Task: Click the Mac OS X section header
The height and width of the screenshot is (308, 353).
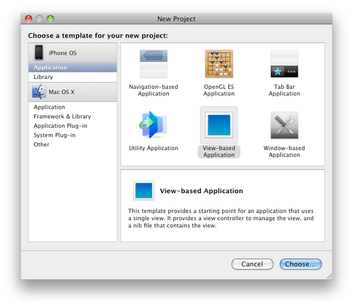Action: (x=73, y=92)
